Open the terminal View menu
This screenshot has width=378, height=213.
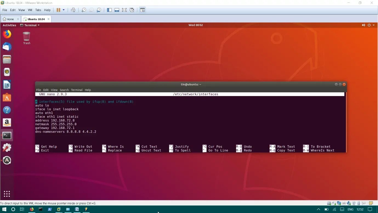[54, 90]
